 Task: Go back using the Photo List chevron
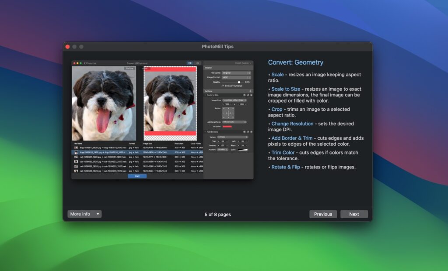[85, 63]
